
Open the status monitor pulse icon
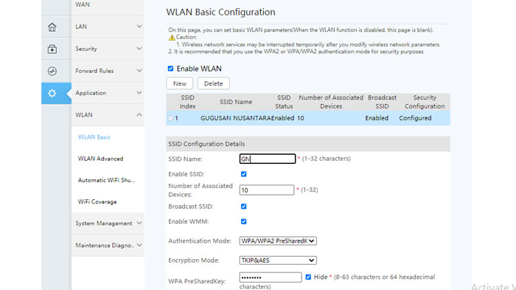[x=52, y=71]
